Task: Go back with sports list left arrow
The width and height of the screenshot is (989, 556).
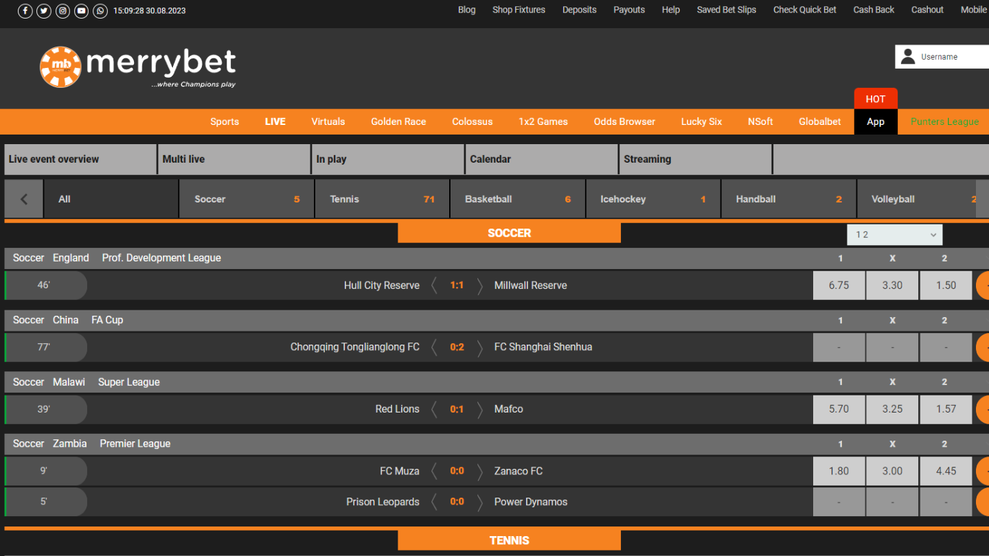Action: [x=24, y=199]
